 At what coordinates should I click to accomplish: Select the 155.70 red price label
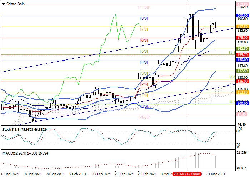[x=242, y=55]
